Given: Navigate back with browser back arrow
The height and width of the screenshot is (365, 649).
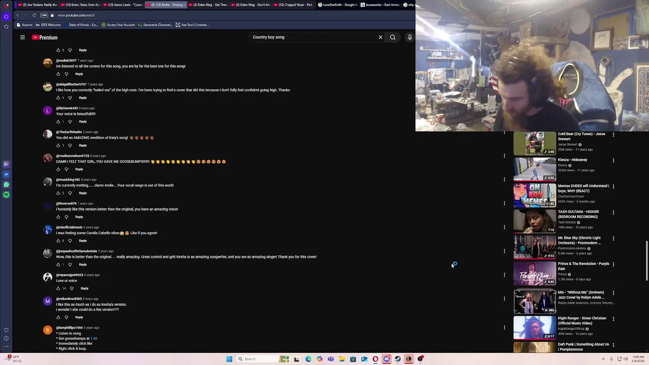Looking at the screenshot, I should click(17, 15).
